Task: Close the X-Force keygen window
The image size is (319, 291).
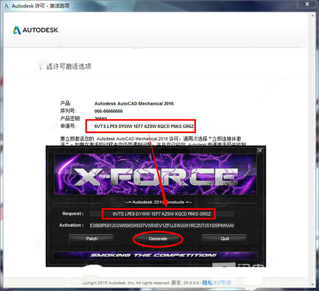Action: click(x=260, y=150)
